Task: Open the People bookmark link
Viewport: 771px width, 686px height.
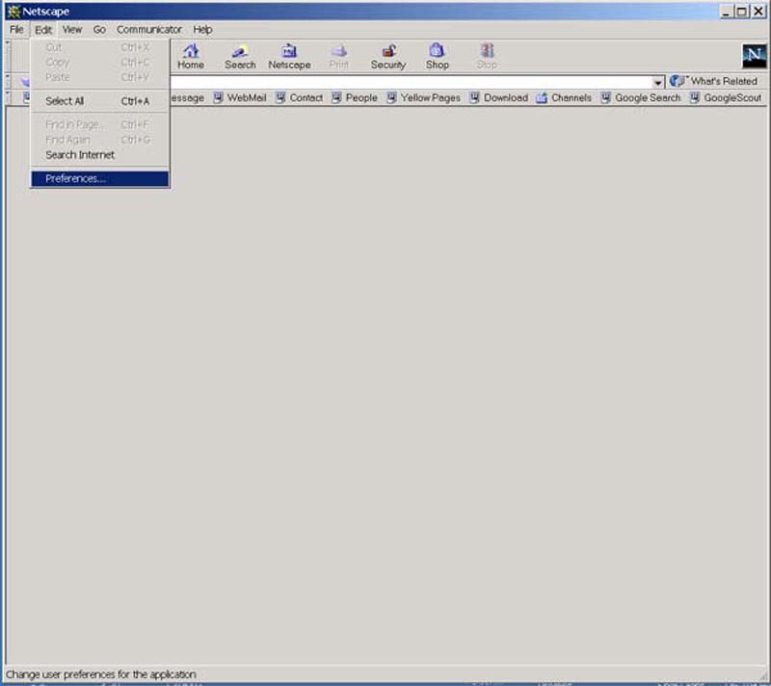Action: pyautogui.click(x=355, y=97)
